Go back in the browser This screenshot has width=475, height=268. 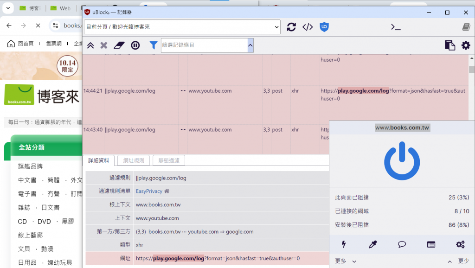[9, 26]
